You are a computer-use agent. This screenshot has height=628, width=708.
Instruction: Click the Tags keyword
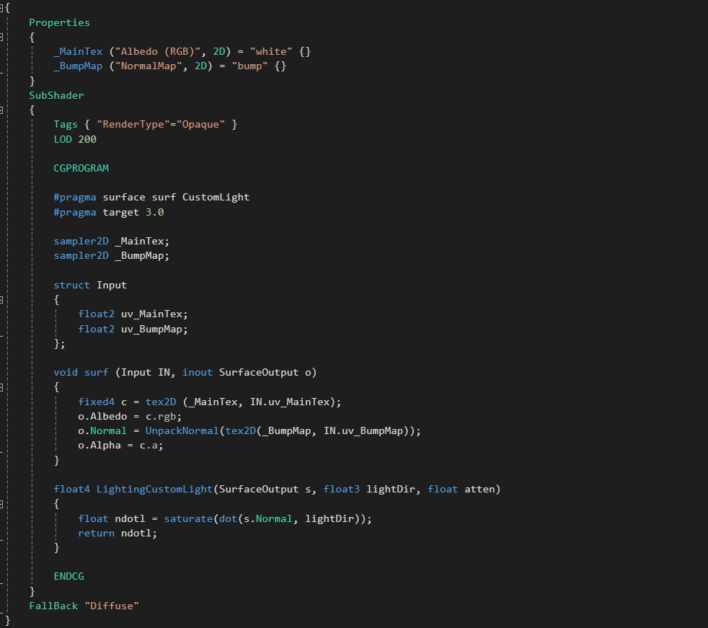click(x=66, y=125)
